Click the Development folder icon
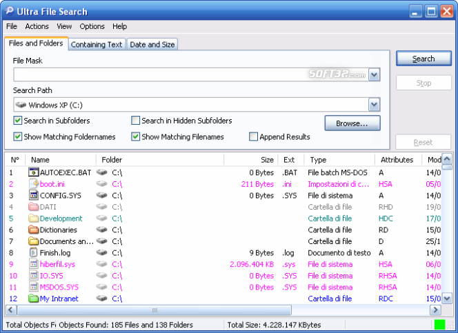Viewport: 458px width, 333px height. click(34, 219)
